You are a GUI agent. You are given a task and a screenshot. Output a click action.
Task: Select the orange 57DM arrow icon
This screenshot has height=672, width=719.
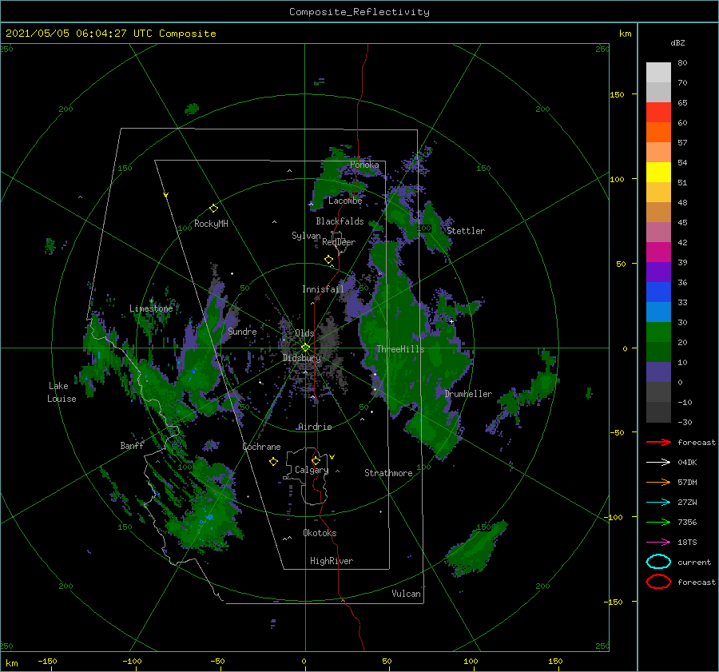pyautogui.click(x=658, y=482)
